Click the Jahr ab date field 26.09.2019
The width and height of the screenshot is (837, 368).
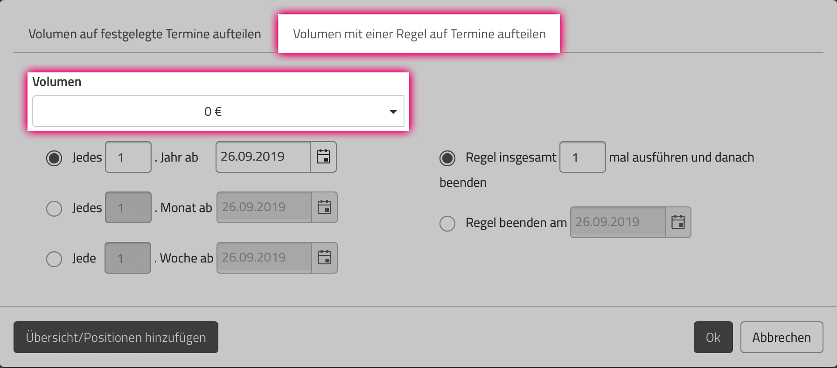(263, 157)
